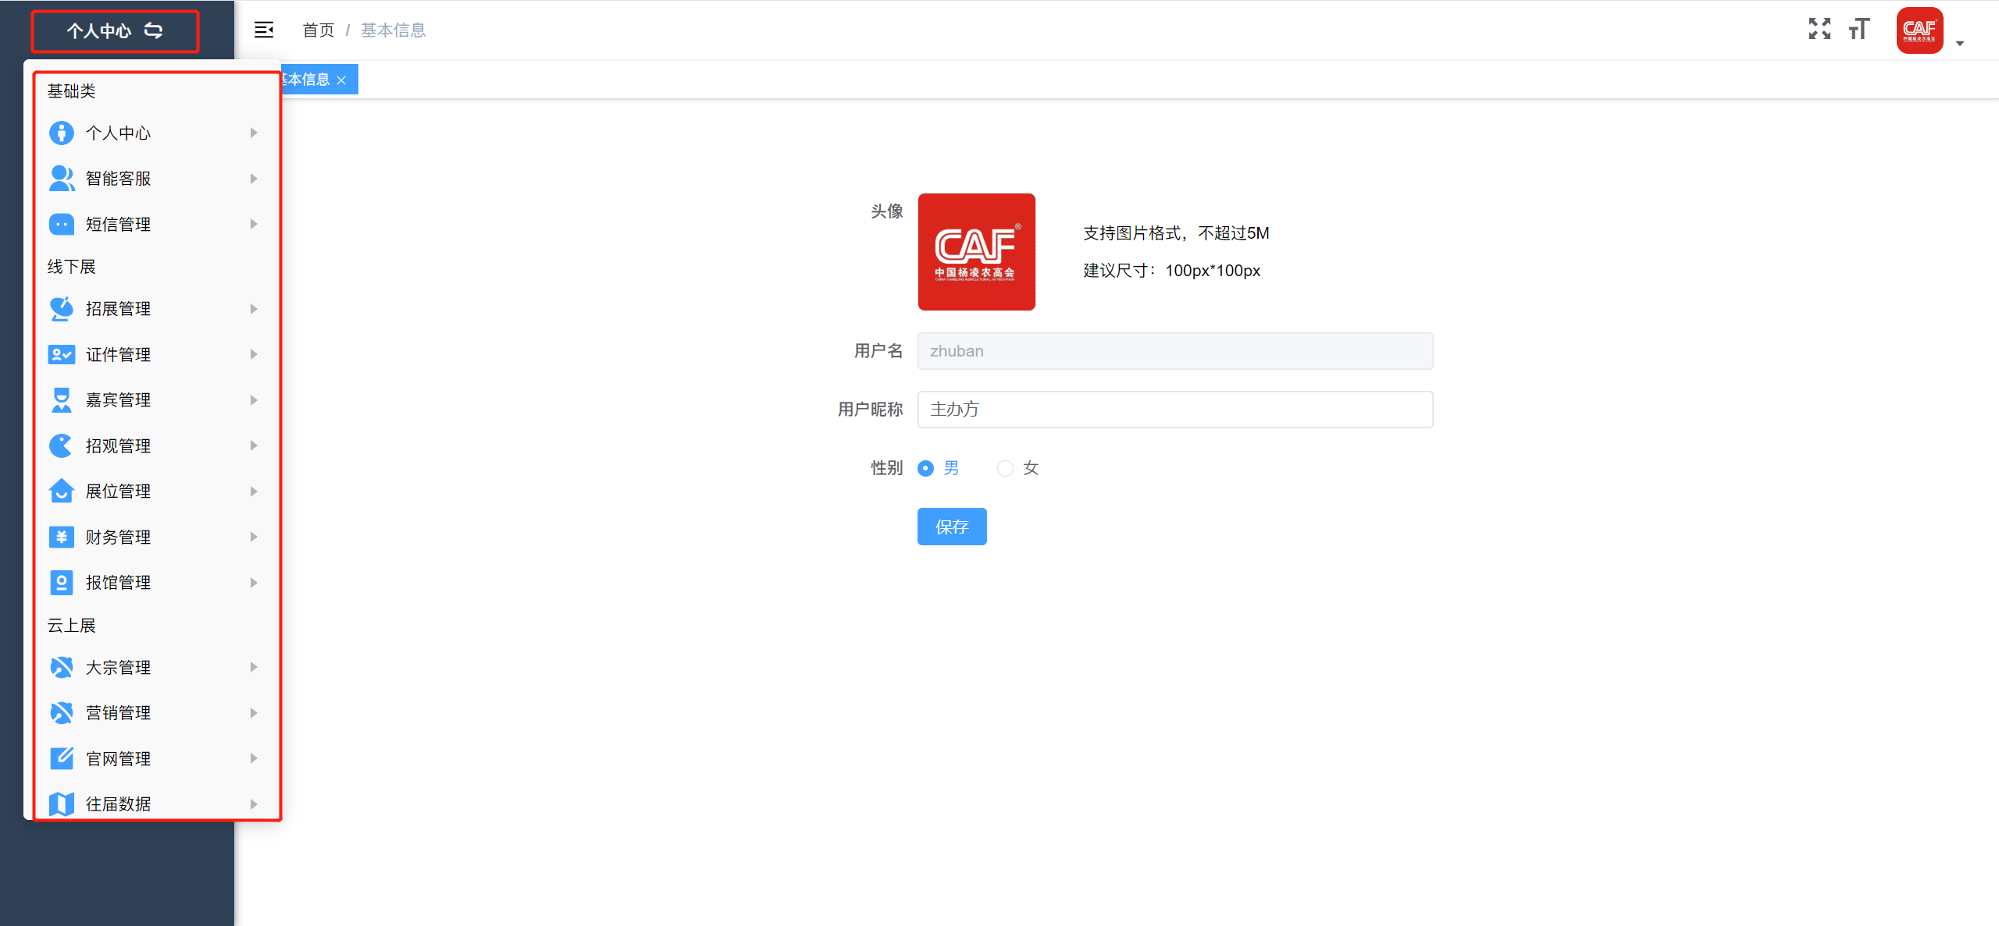Click the 短信管理 chat bubble icon
Viewport: 1999px width, 926px height.
tap(61, 225)
